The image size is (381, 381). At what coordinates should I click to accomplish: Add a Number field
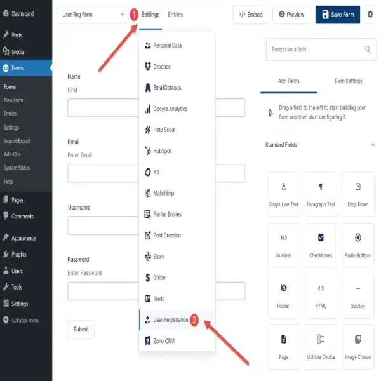284,245
